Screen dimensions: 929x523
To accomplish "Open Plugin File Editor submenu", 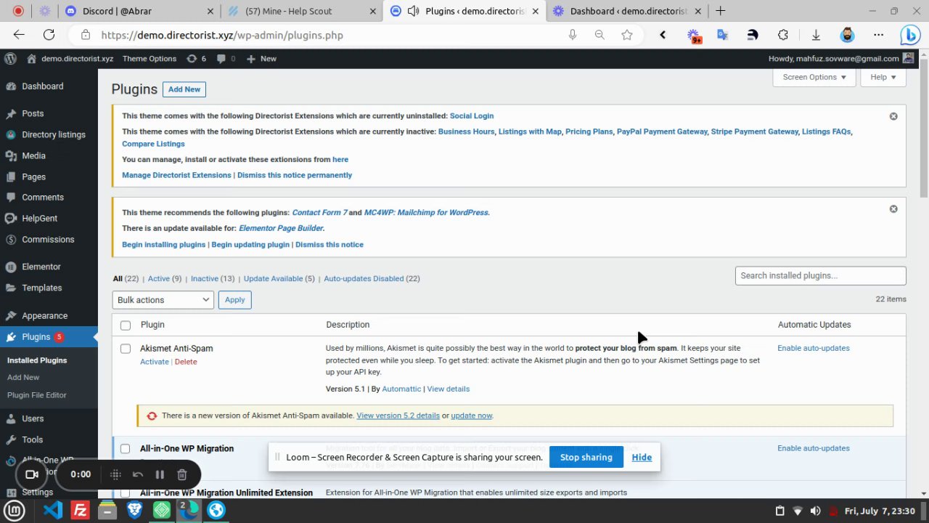I will (37, 395).
